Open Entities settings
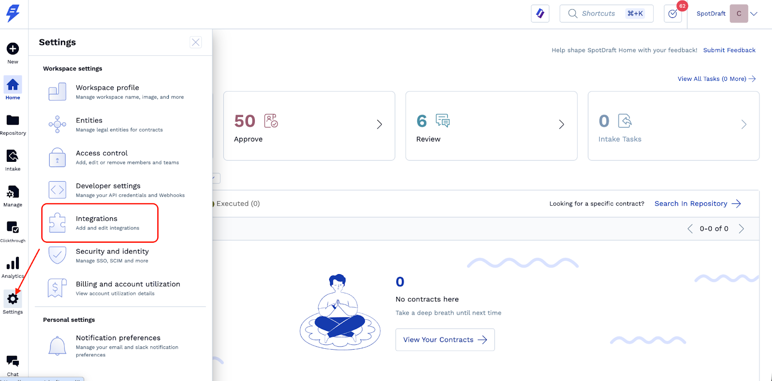The height and width of the screenshot is (381, 772). tap(121, 124)
